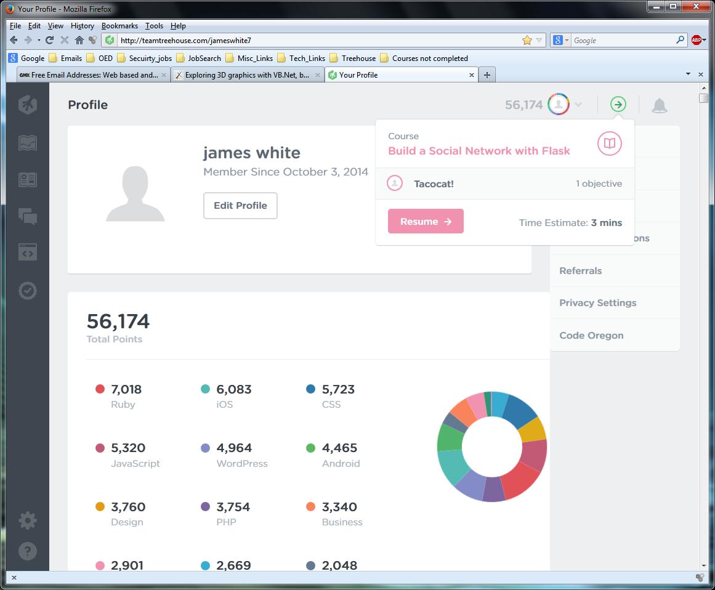This screenshot has height=590, width=715.
Task: Click the profile avatar circle in header
Action: click(559, 105)
